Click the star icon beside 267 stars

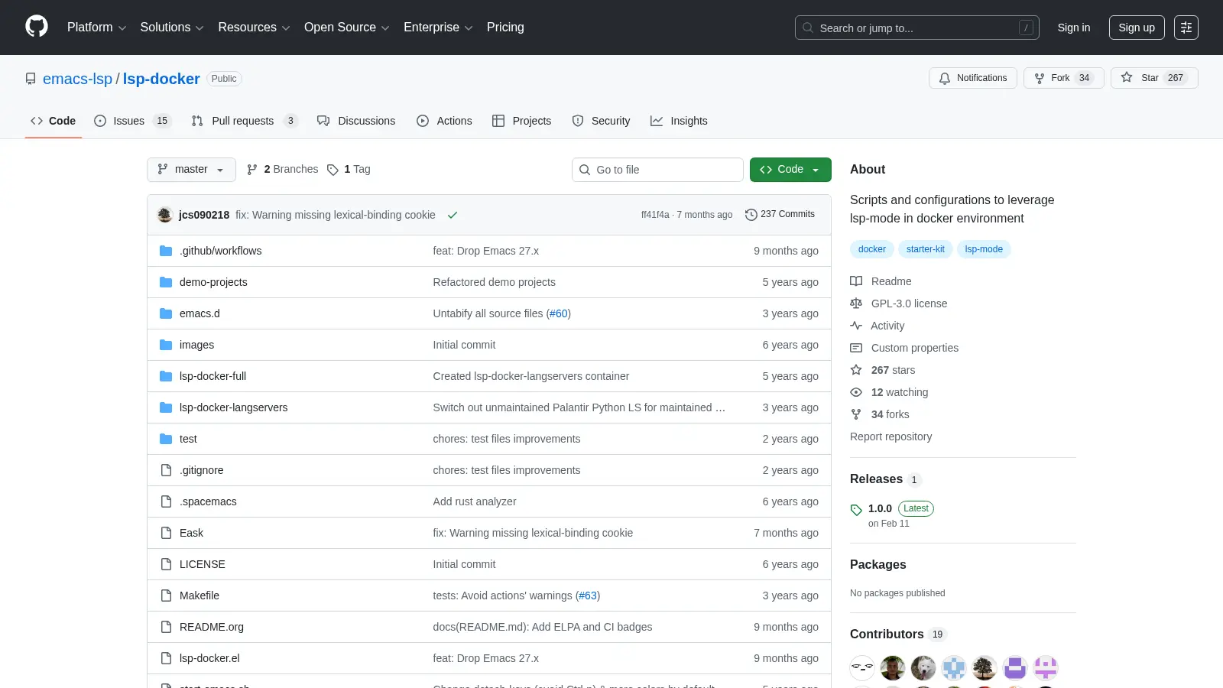pos(856,370)
